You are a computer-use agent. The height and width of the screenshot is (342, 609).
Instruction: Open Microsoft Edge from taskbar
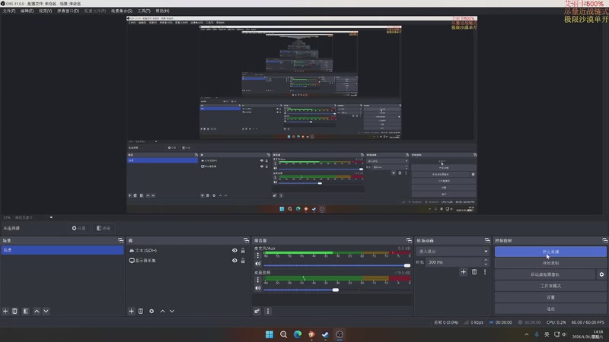(298, 334)
